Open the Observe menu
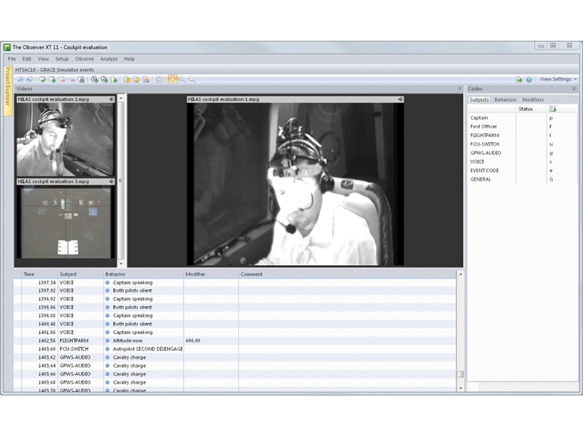This screenshot has width=583, height=437. tap(85, 59)
